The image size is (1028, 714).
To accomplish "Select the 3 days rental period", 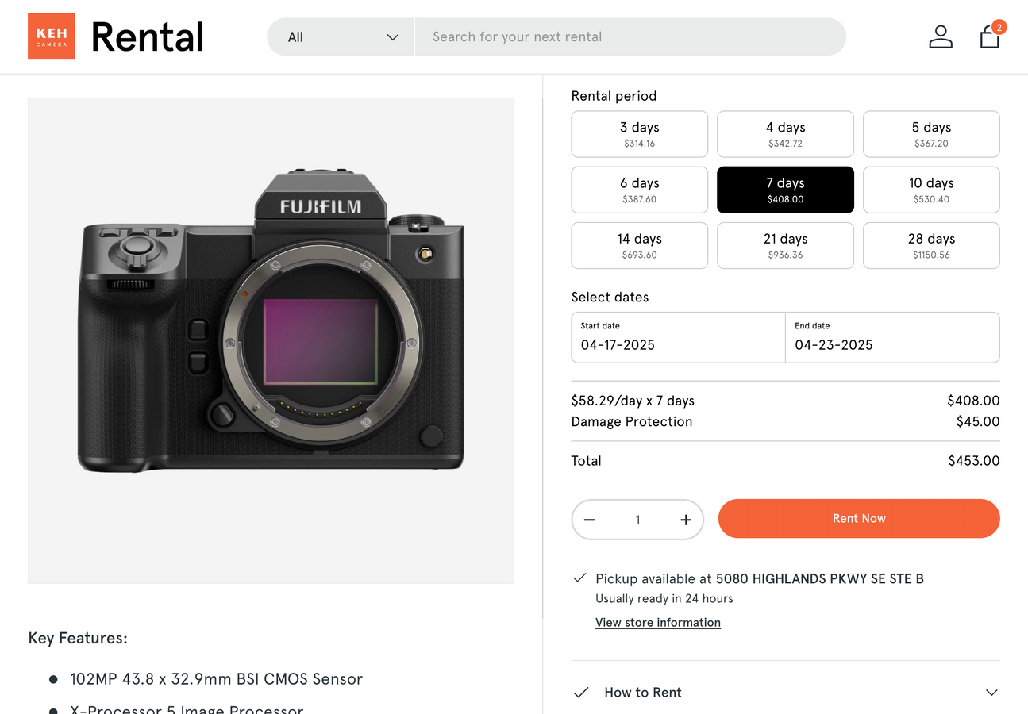I will pyautogui.click(x=639, y=134).
